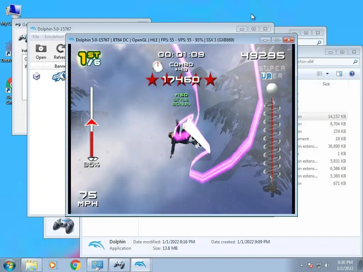
Task: Maximize the dolphin-x64 Explorer window
Action: pyautogui.click(x=342, y=52)
